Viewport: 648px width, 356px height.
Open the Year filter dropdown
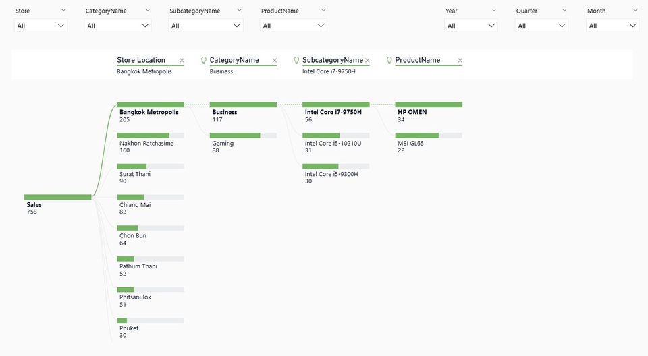point(470,26)
